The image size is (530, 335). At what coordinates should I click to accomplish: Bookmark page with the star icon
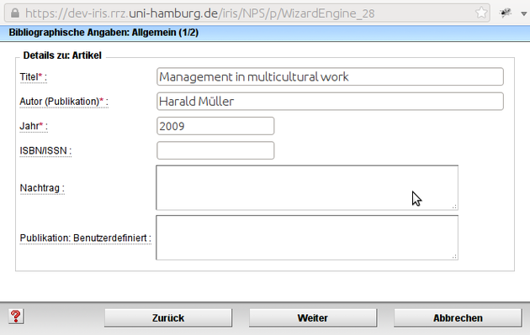(481, 13)
